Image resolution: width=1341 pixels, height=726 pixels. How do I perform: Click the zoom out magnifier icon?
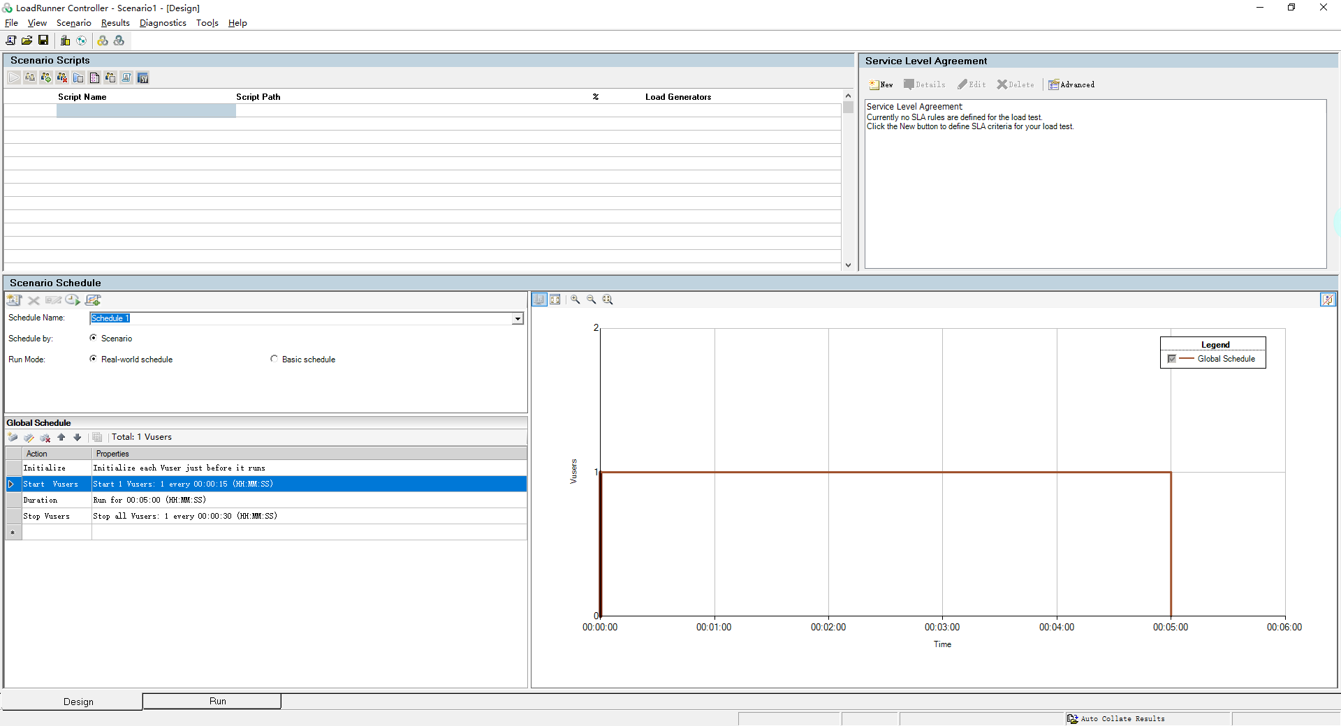point(592,299)
